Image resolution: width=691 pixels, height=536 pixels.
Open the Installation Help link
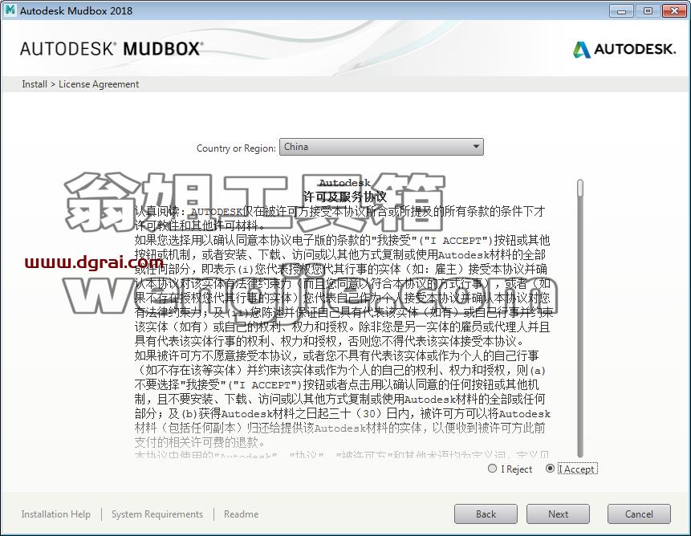55,514
